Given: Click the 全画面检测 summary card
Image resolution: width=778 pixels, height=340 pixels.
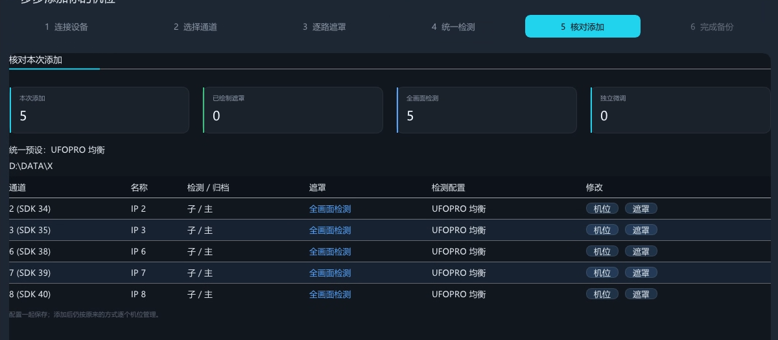Looking at the screenshot, I should pos(487,110).
